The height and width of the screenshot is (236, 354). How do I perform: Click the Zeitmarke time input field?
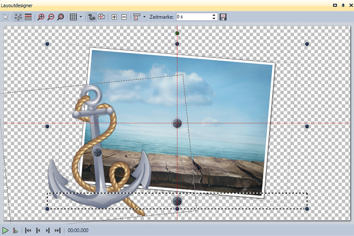(x=193, y=17)
